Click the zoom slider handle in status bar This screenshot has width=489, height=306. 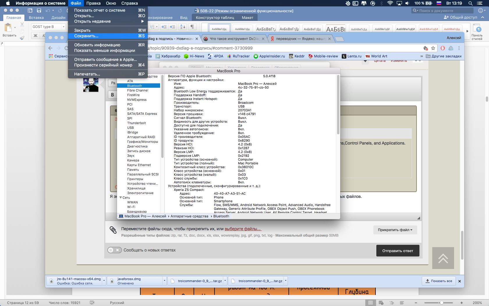[x=442, y=303]
